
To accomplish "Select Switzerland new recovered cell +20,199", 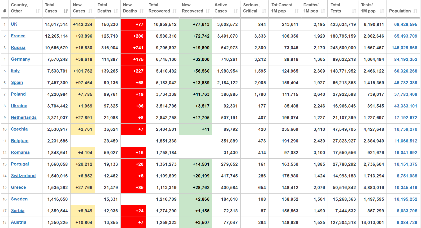I will tap(196, 176).
